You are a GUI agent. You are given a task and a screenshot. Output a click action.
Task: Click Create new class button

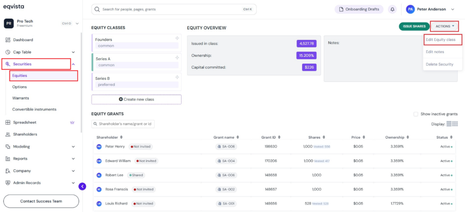pos(136,99)
